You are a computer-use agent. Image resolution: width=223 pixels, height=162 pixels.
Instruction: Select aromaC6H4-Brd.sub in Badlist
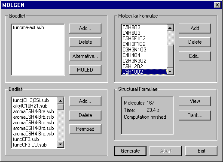[x=35, y=128]
